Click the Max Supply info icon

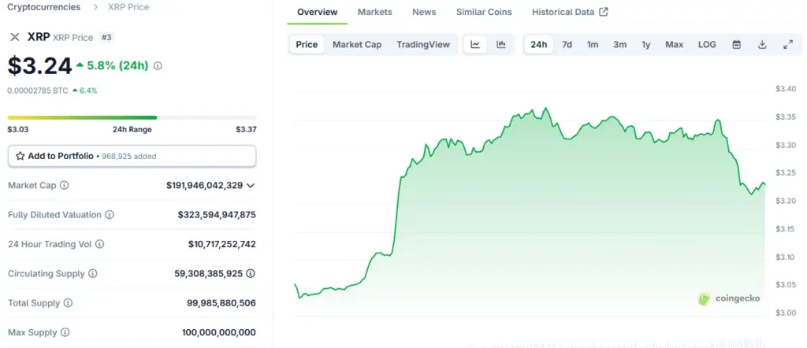[65, 332]
